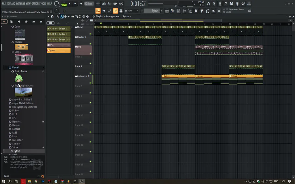
Task: Open the chat bubble support icon
Action: (x=243, y=4)
